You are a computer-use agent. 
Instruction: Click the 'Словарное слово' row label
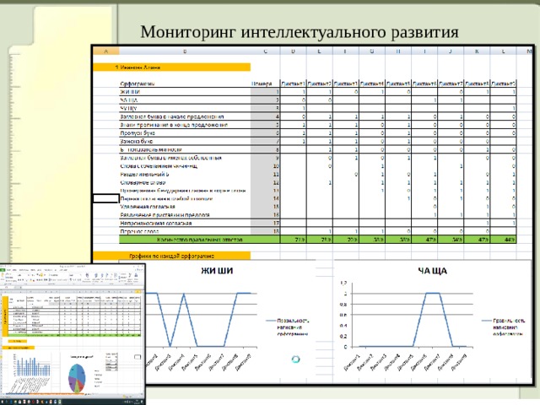143,182
